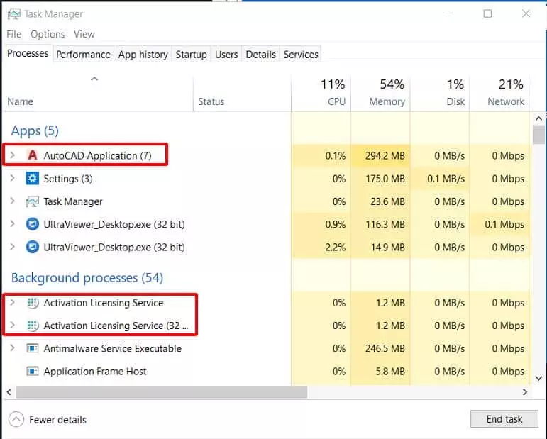Click the Fewer details arrow icon

16,419
